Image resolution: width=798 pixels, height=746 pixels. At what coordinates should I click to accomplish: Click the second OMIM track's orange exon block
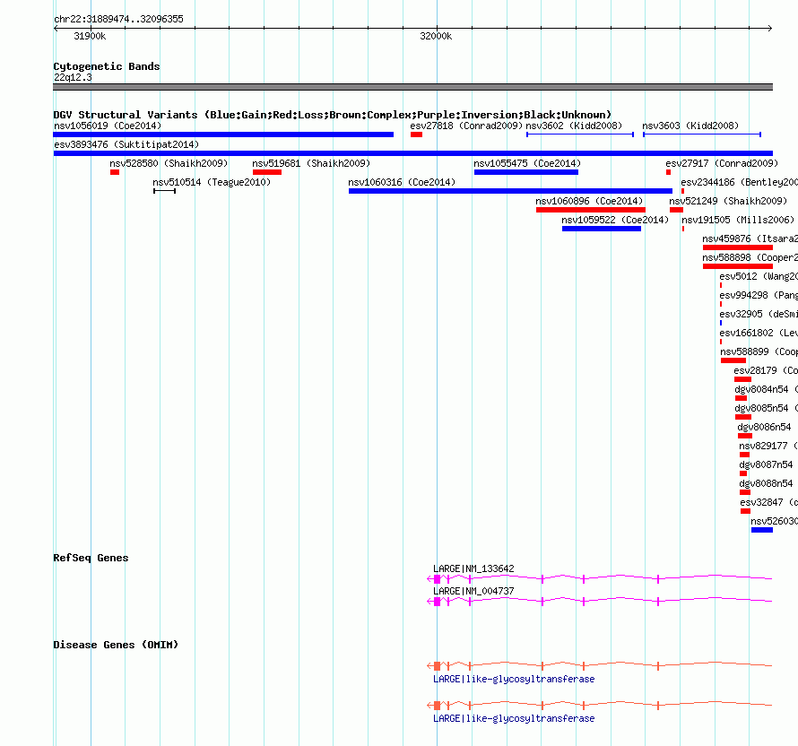point(438,706)
